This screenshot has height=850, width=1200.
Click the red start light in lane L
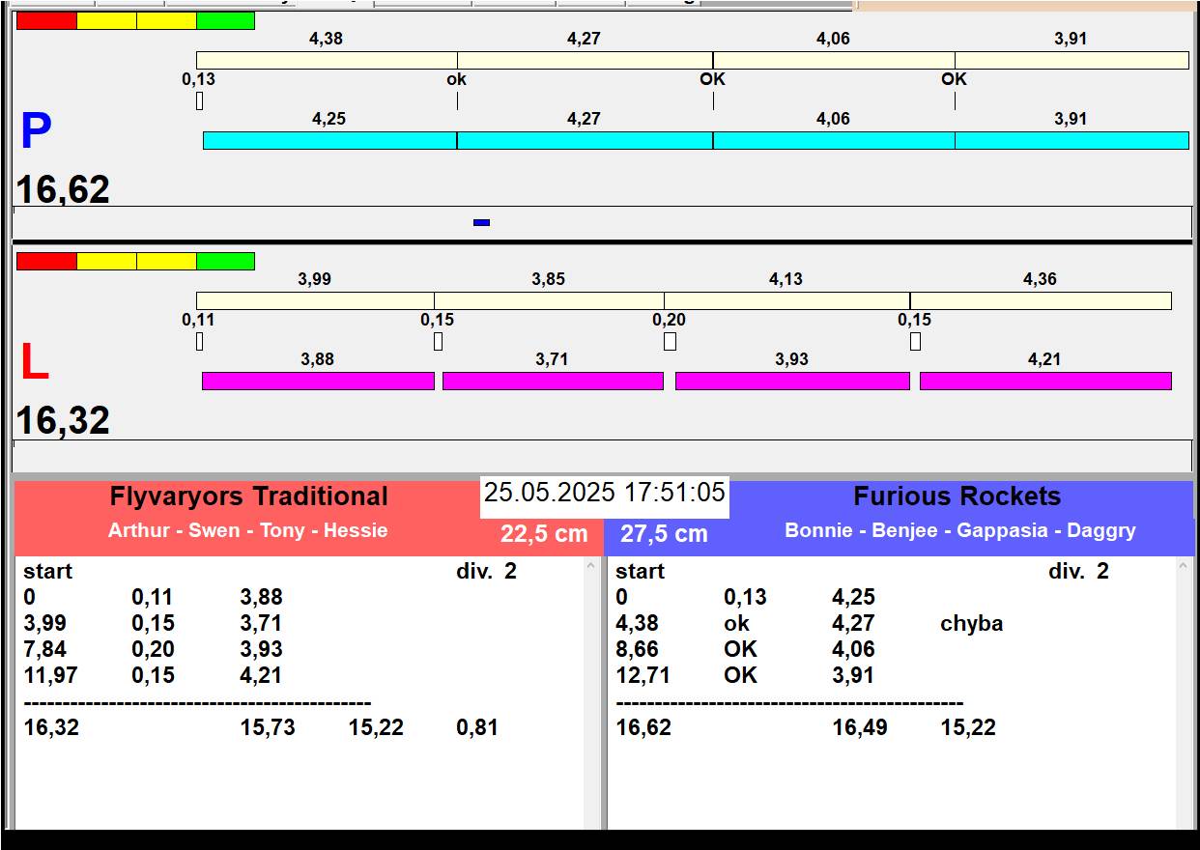pyautogui.click(x=46, y=262)
